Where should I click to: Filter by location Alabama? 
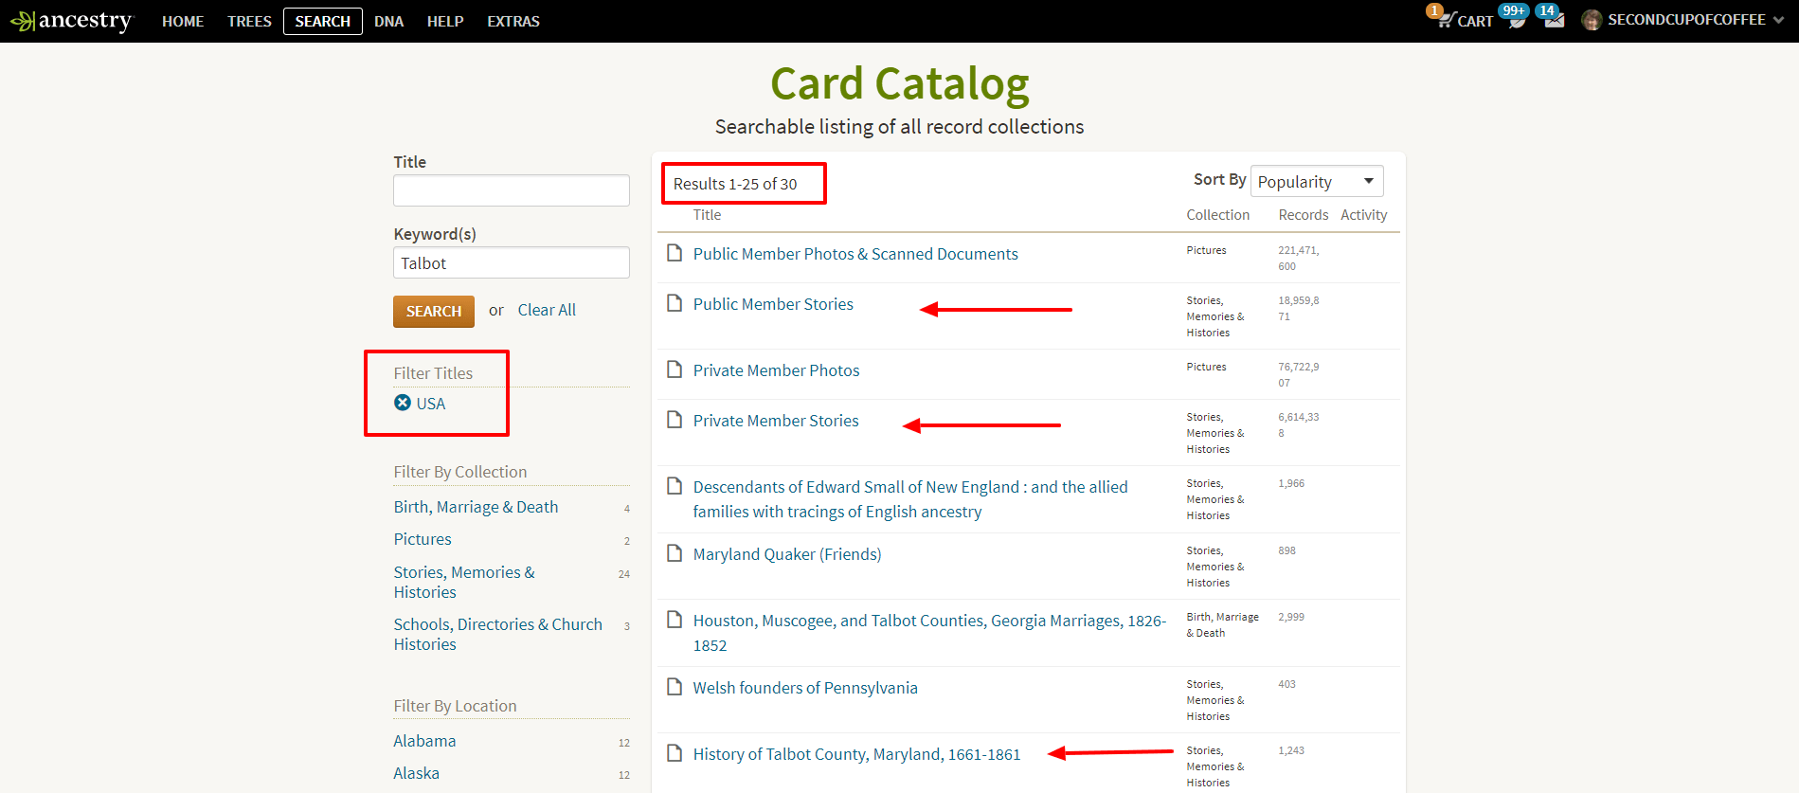(x=424, y=741)
